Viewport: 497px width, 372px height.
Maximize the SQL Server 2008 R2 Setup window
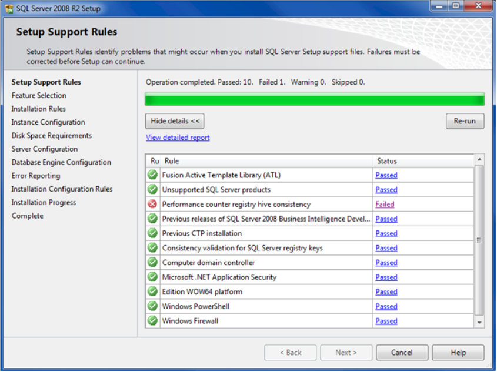pyautogui.click(x=456, y=6)
